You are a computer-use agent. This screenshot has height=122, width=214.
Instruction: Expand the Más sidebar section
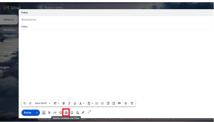pyautogui.click(x=6, y=58)
